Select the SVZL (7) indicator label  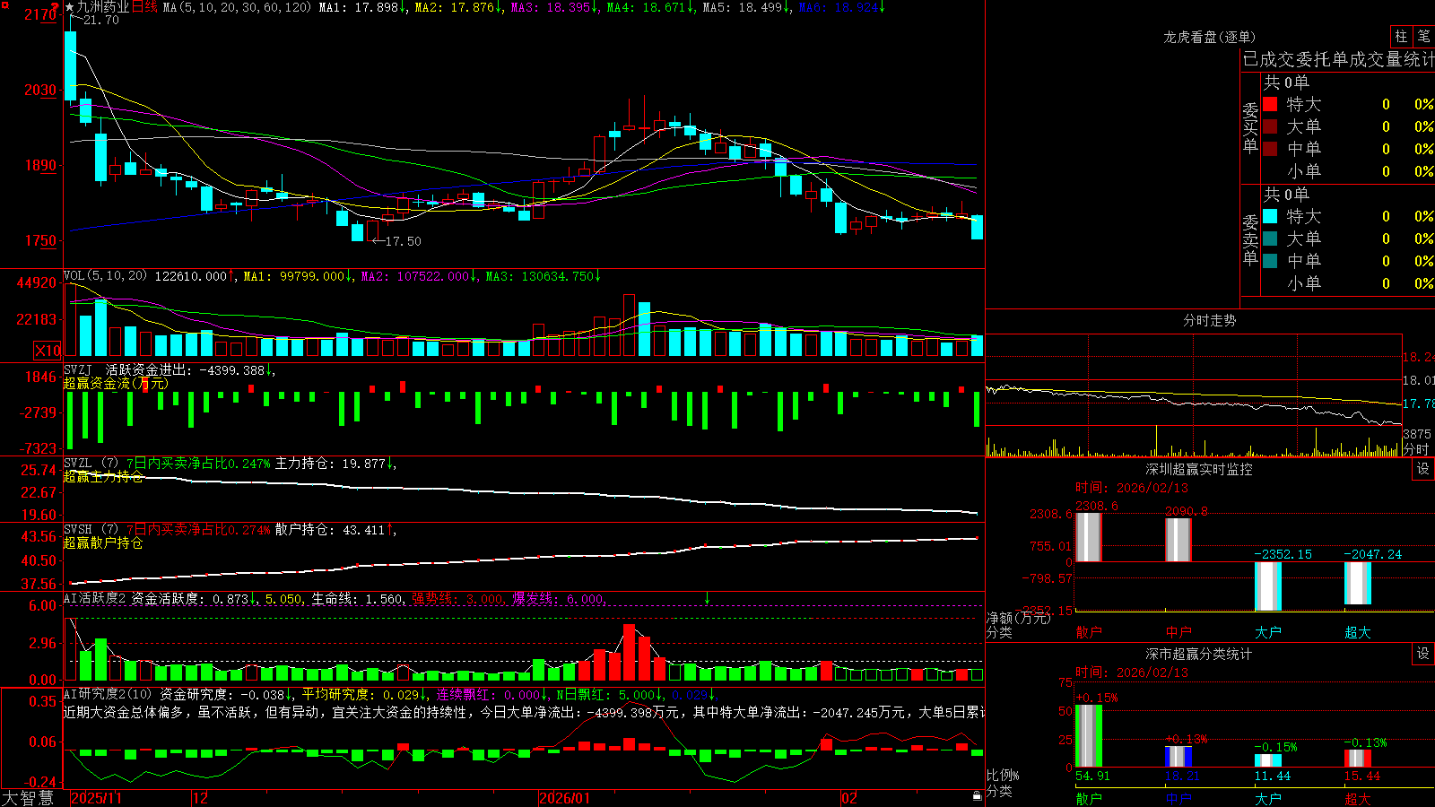point(91,464)
